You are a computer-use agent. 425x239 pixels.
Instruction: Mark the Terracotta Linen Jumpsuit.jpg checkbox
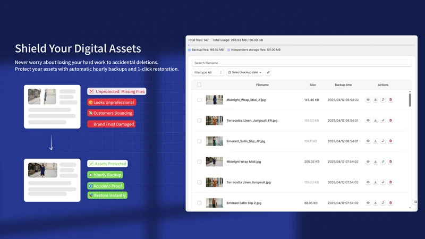tap(199, 182)
